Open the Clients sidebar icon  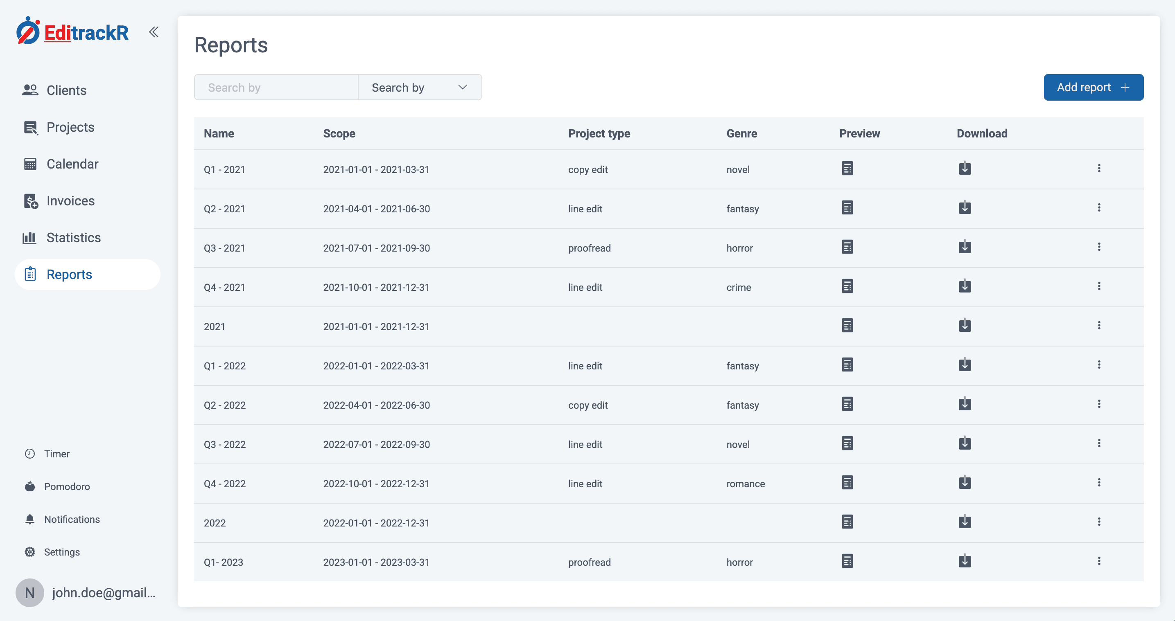coord(30,90)
